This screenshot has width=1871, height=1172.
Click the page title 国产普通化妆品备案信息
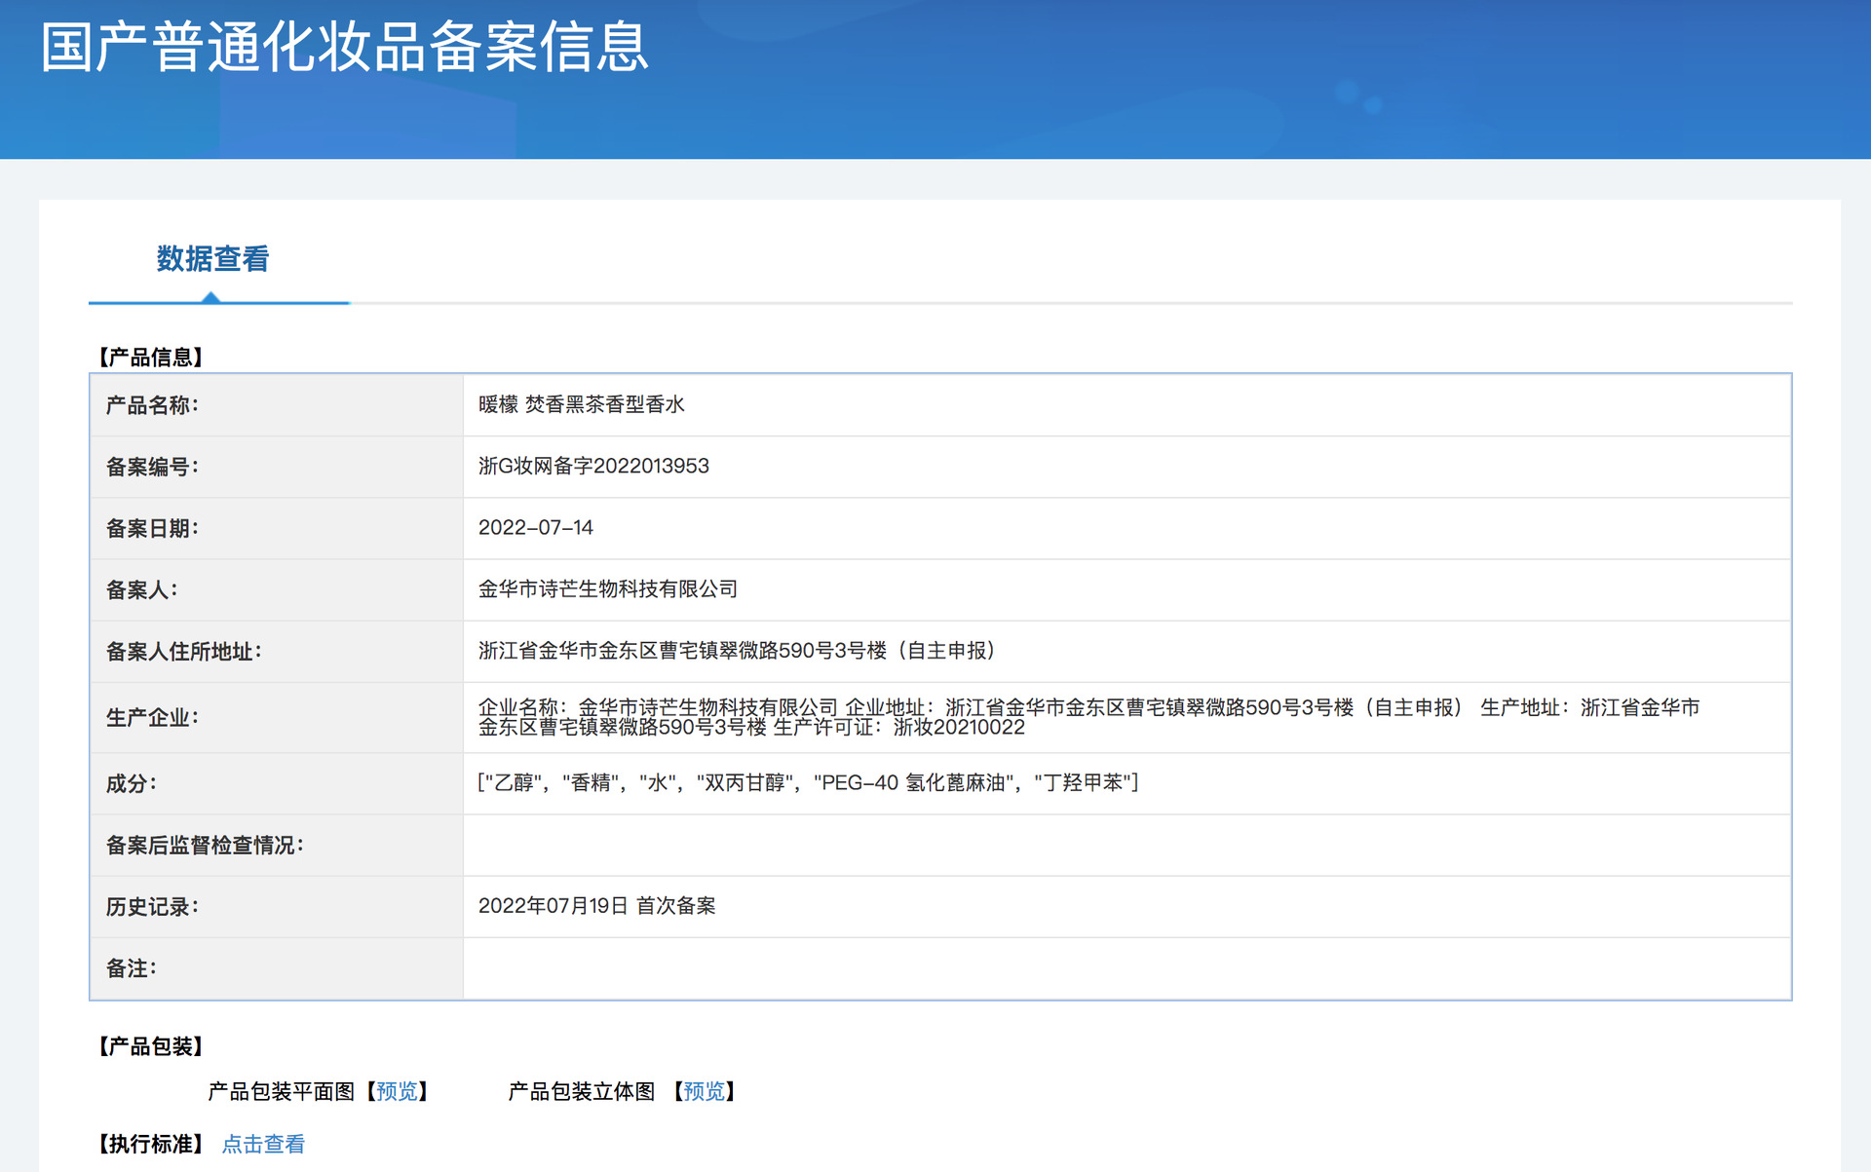pos(344,48)
